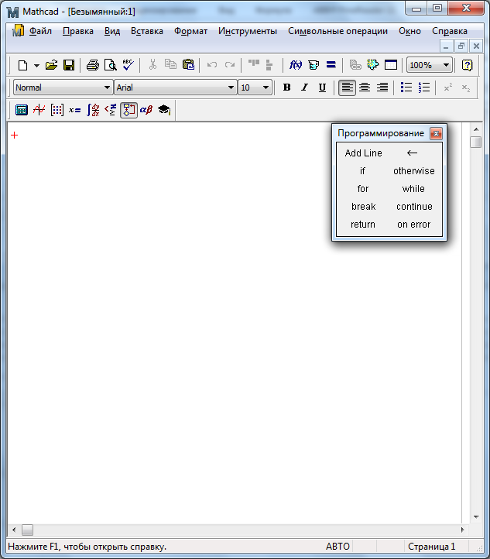Open the Evaluation x= toolbar icon
The height and width of the screenshot is (559, 490).
[x=75, y=110]
